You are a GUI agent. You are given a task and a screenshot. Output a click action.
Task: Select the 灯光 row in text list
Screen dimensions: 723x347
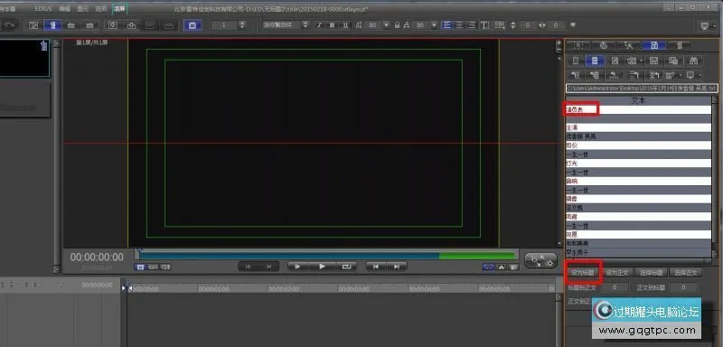click(639, 164)
